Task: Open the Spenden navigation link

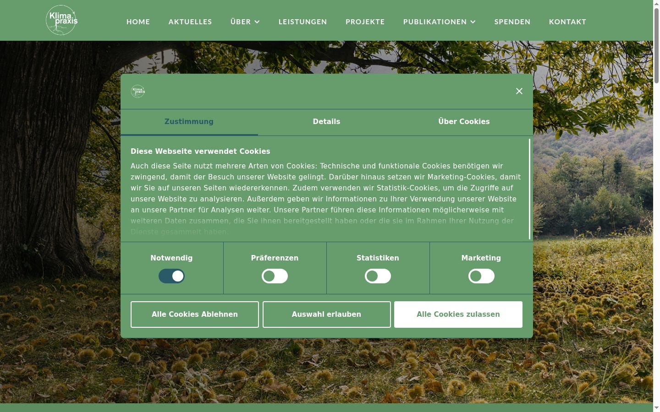Action: click(512, 22)
